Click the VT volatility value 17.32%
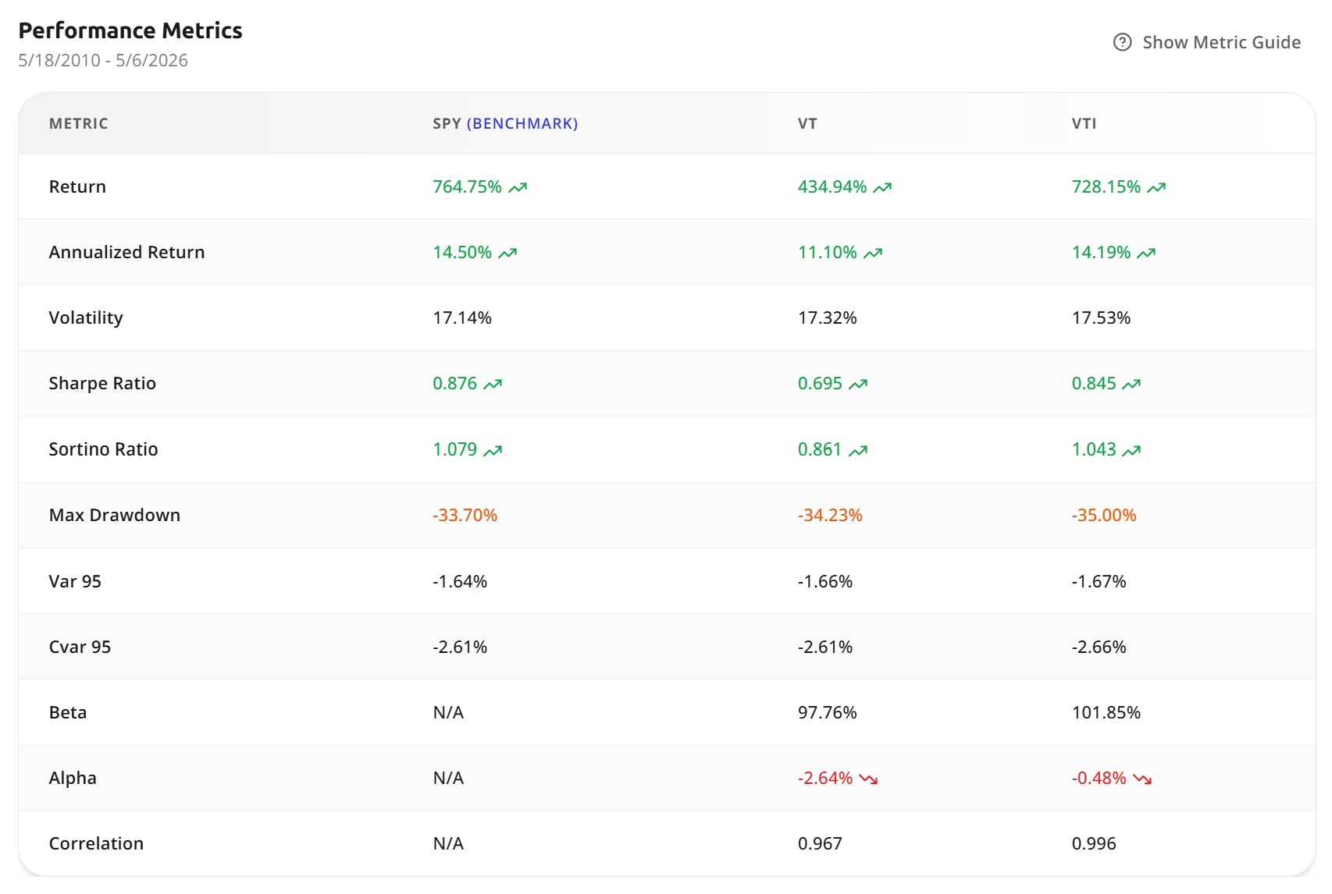Screen dimensions: 1332x894 point(827,318)
